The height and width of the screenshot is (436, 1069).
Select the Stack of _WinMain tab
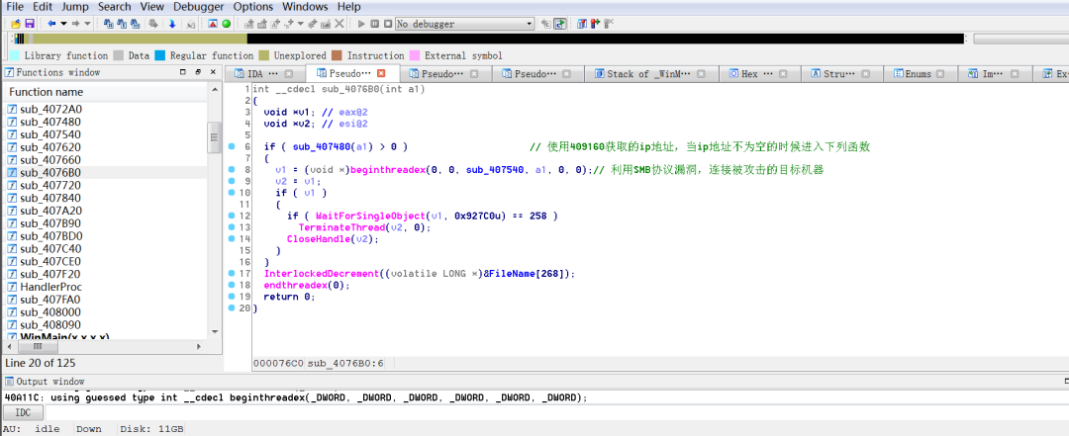pyautogui.click(x=642, y=74)
